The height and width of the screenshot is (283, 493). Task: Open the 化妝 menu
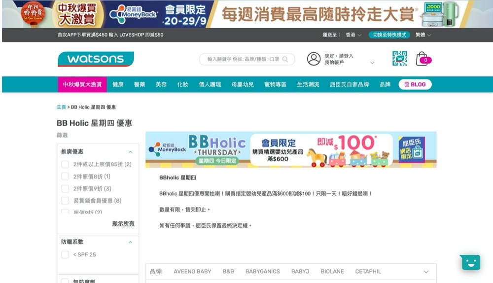(x=183, y=84)
